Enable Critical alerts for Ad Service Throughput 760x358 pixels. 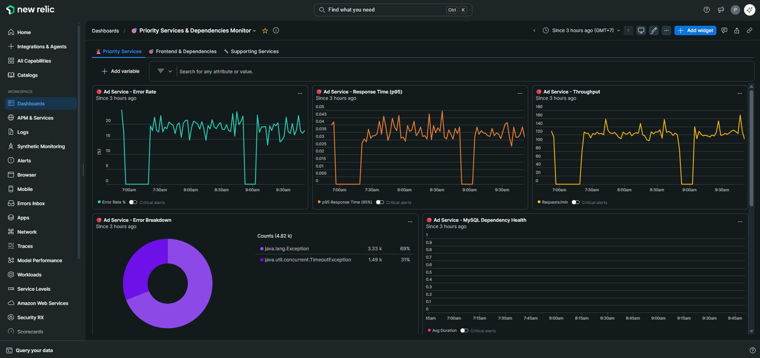576,202
